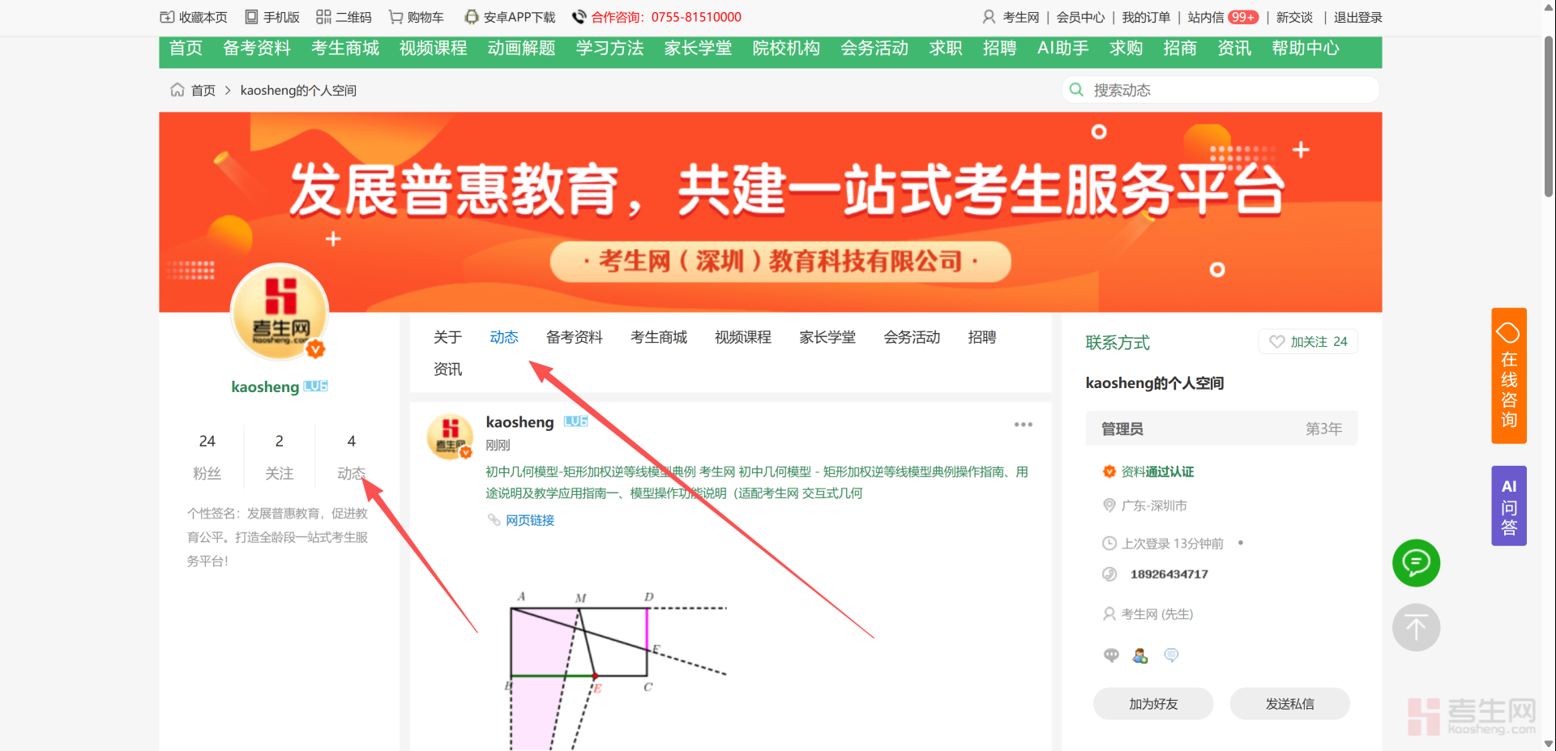The height and width of the screenshot is (751, 1556).
Task: Click the geometry diagram image in post
Action: tap(616, 664)
